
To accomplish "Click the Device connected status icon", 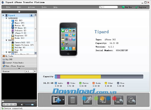I will click(2, 108).
